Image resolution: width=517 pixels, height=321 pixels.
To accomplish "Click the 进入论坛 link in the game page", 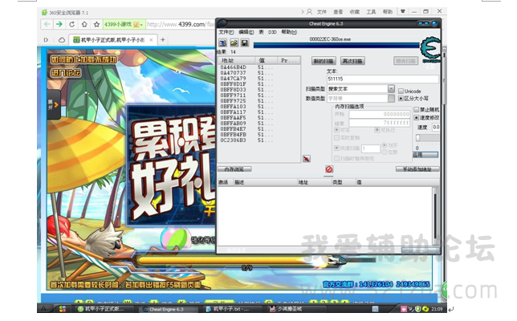I will (66, 72).
